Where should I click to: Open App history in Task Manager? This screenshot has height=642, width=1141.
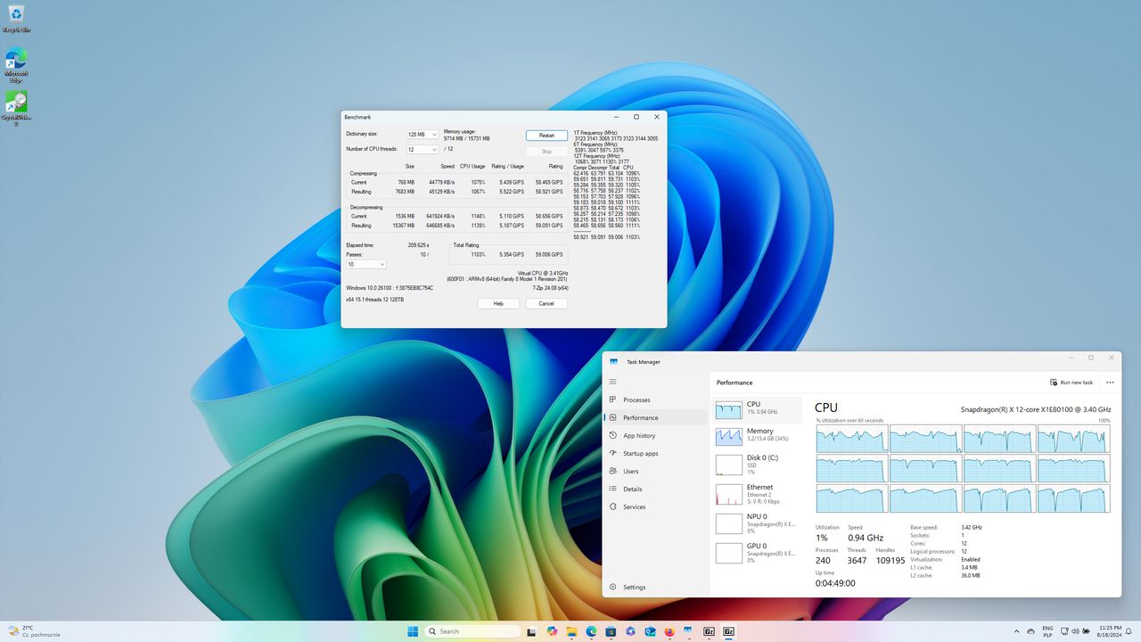pyautogui.click(x=655, y=435)
